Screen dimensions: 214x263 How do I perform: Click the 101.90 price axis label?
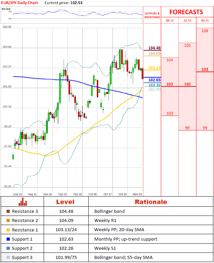point(7,86)
